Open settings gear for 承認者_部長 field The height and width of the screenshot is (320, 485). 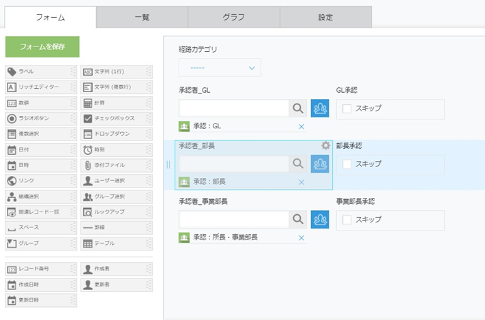325,145
